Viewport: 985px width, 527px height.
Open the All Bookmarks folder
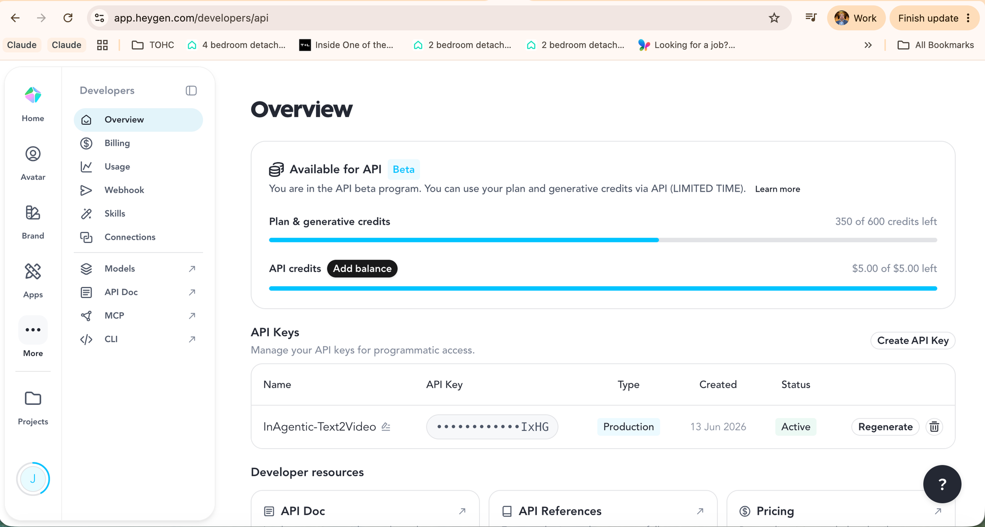pos(936,45)
